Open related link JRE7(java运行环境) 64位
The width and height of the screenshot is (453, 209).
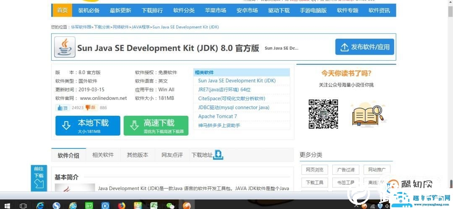point(224,89)
